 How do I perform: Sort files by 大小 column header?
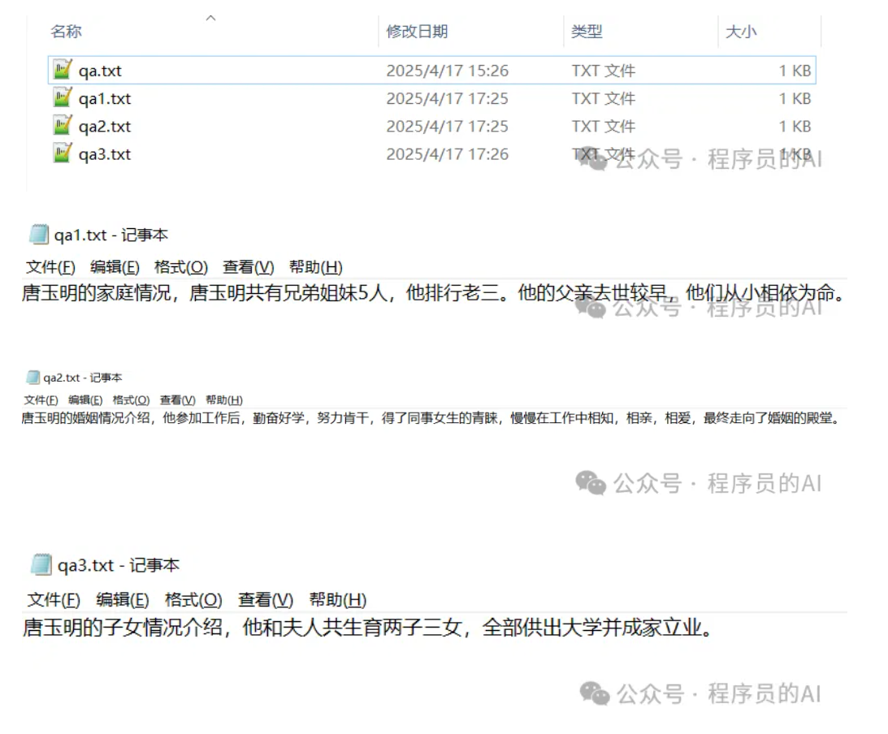[x=741, y=31]
